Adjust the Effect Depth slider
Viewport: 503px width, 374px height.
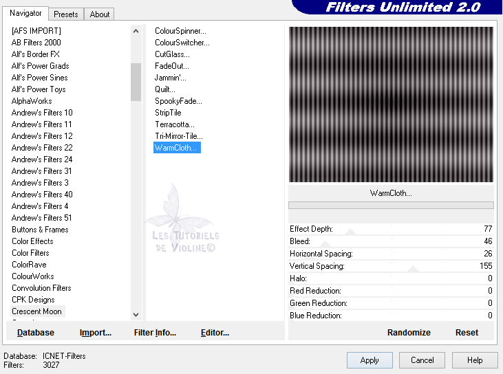pos(391,230)
